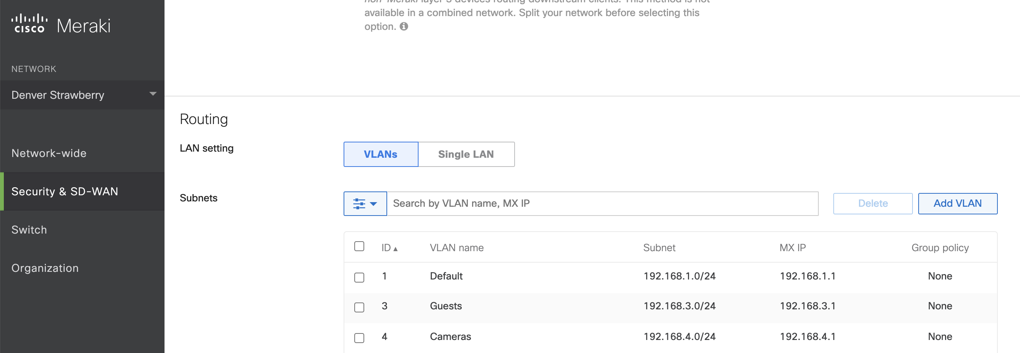Select all VLANs using the header checkbox
This screenshot has width=1020, height=353.
pyautogui.click(x=359, y=246)
